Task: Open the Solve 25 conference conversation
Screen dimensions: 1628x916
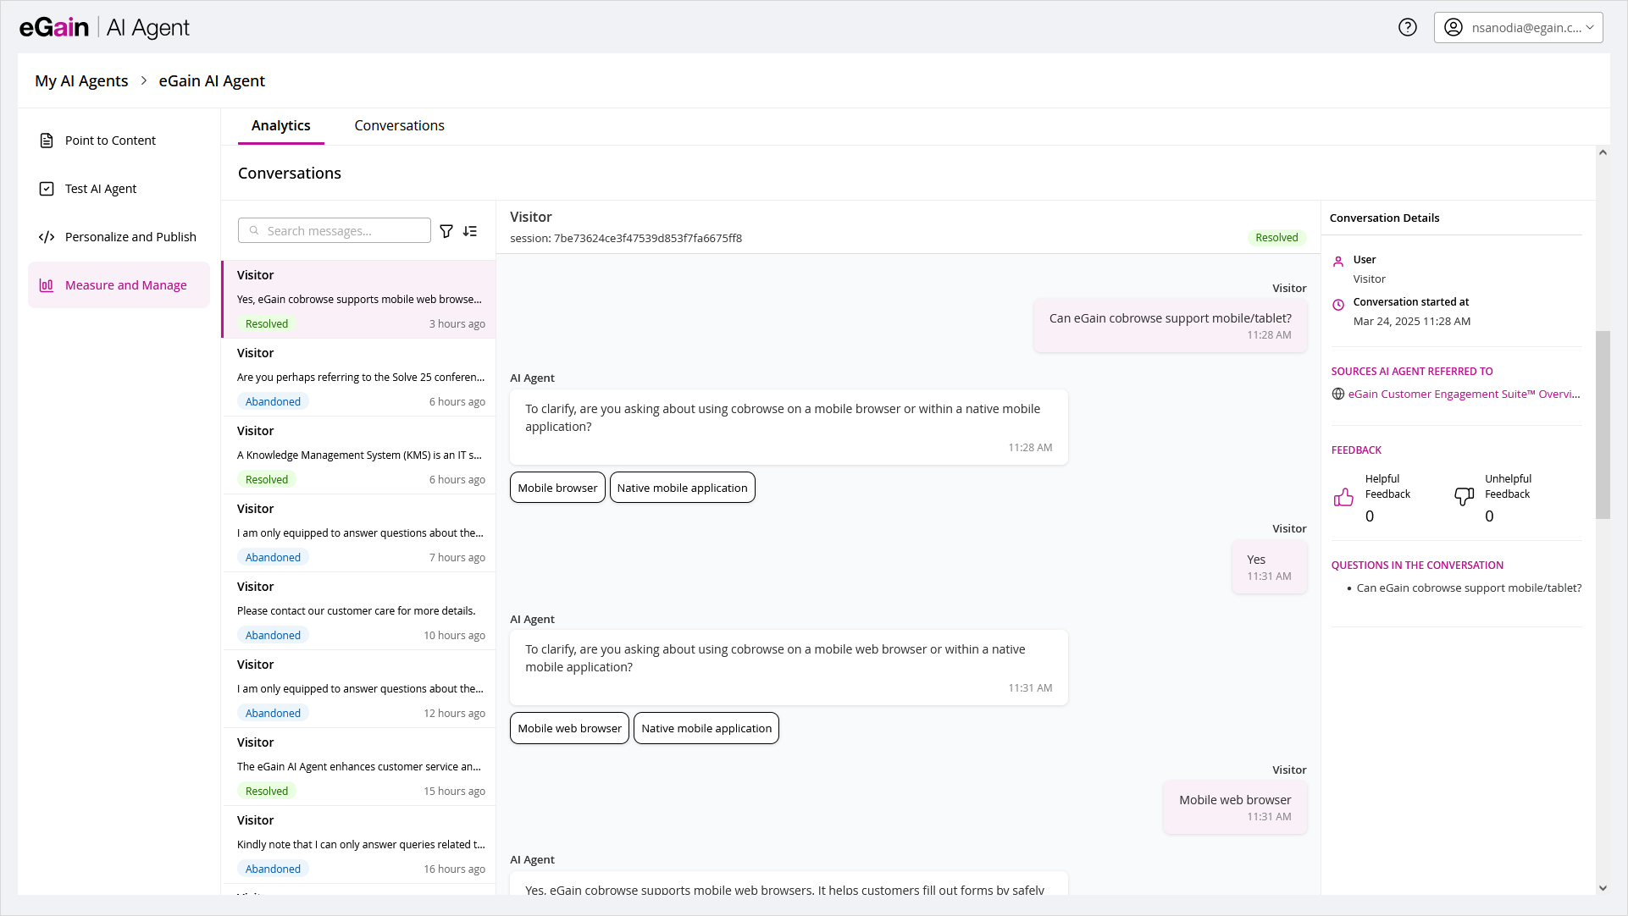Action: [360, 377]
